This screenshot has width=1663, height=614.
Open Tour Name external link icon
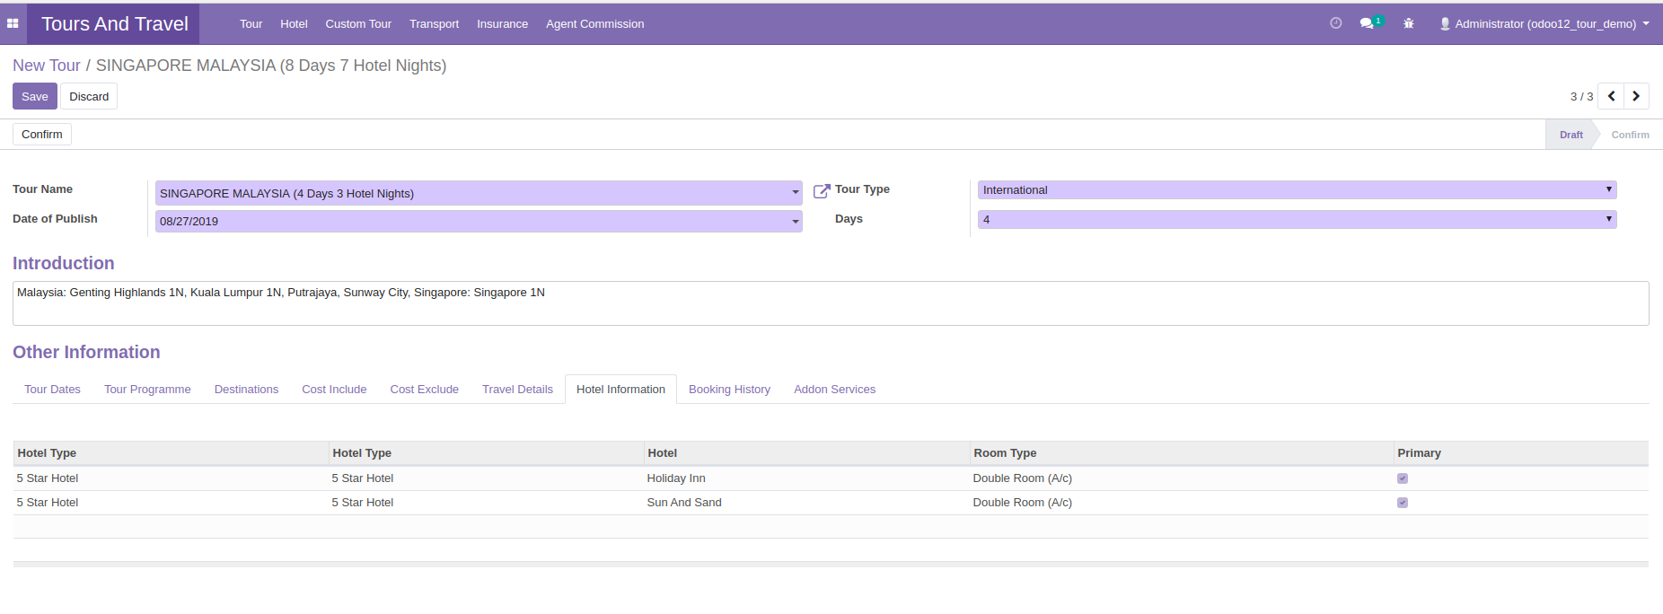coord(822,191)
